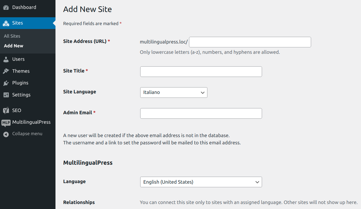Focus the Site Title text box

pyautogui.click(x=201, y=72)
